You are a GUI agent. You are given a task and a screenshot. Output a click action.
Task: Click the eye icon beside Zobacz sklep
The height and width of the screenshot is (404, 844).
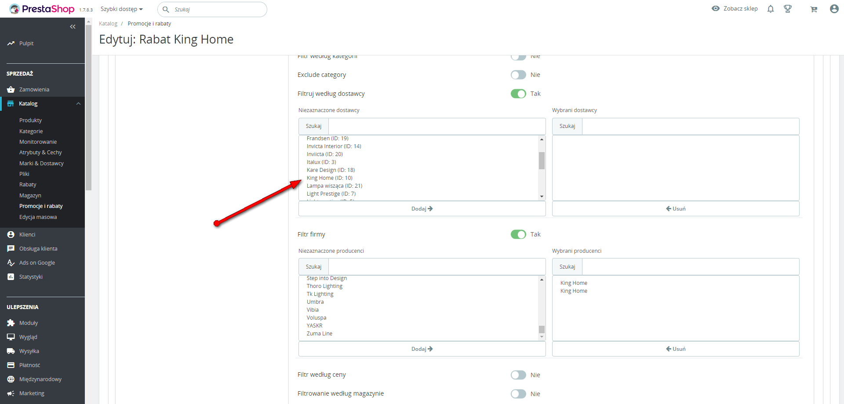pyautogui.click(x=716, y=8)
